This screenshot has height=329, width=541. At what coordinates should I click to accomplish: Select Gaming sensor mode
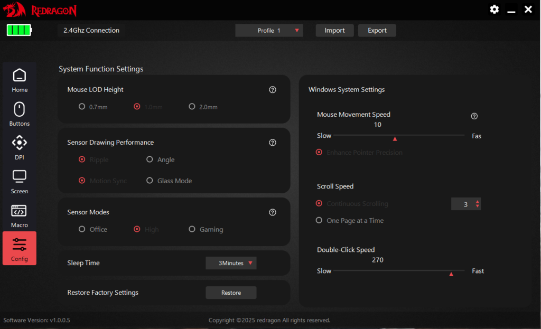pos(192,229)
